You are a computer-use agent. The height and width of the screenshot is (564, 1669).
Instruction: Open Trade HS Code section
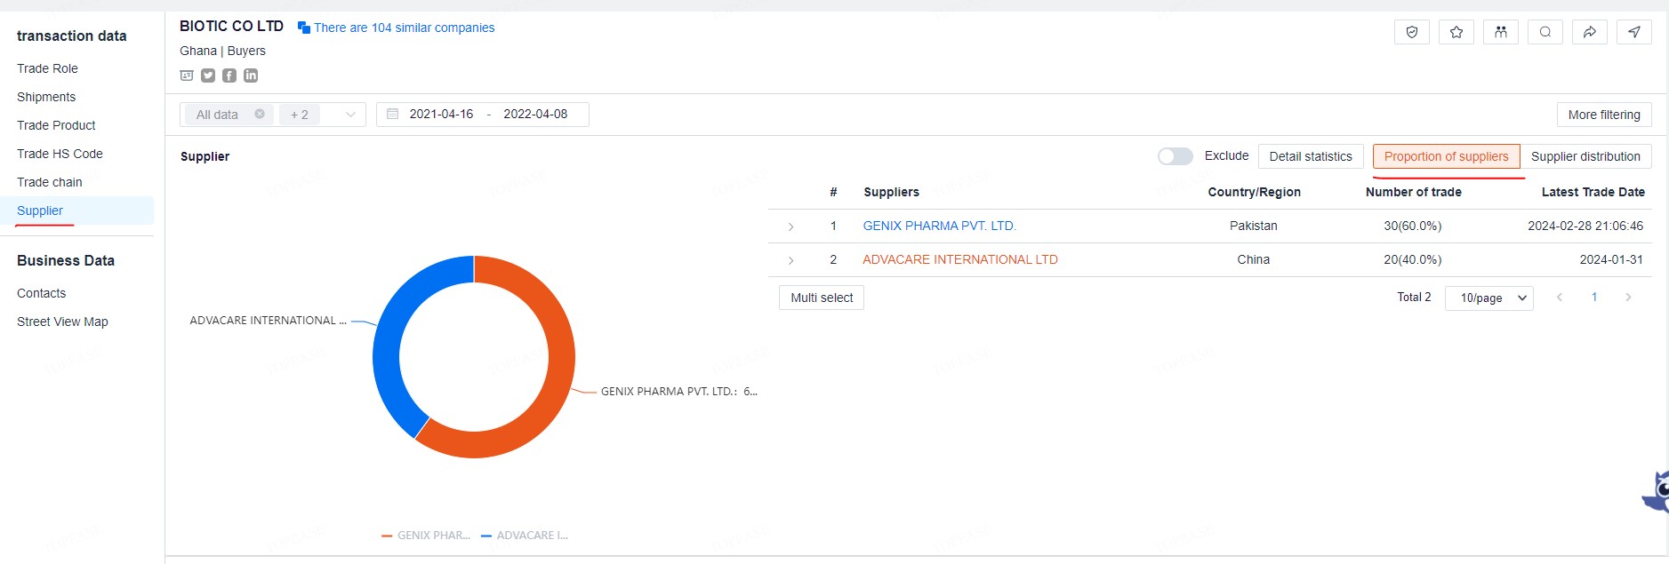60,154
